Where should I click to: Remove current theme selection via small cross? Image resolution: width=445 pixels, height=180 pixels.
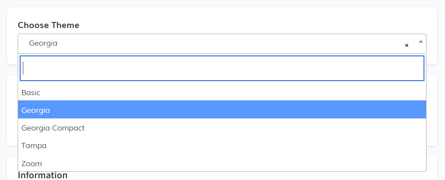(x=406, y=45)
